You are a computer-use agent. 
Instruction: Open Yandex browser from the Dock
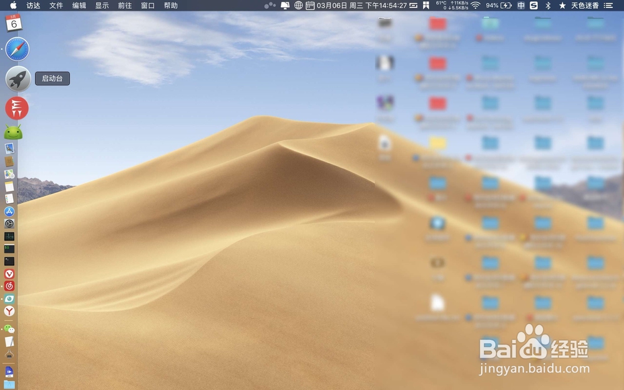click(x=9, y=312)
